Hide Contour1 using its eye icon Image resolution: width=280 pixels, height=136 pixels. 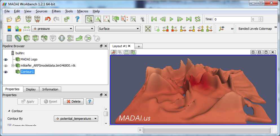coord(6,72)
